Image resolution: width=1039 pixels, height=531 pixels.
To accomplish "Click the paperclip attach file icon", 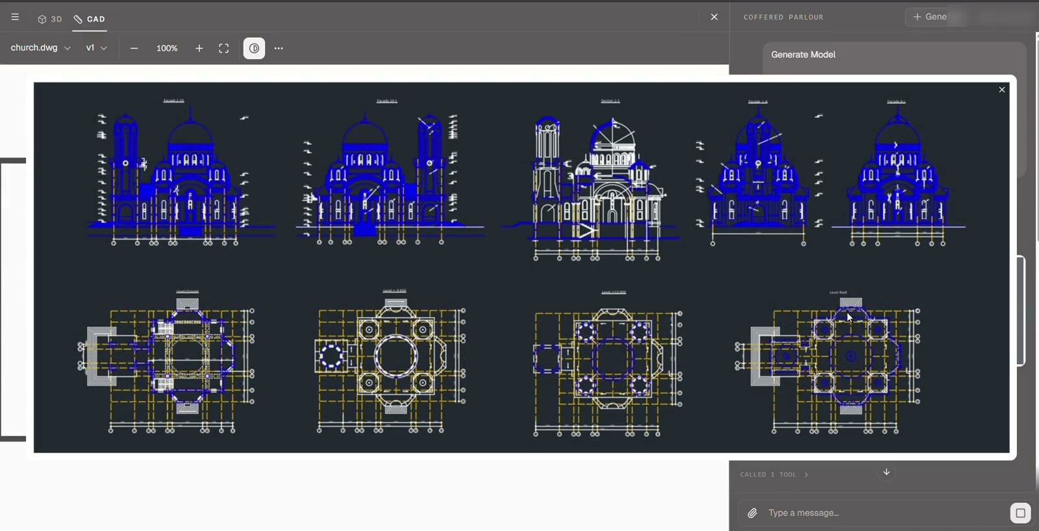I will click(x=753, y=513).
